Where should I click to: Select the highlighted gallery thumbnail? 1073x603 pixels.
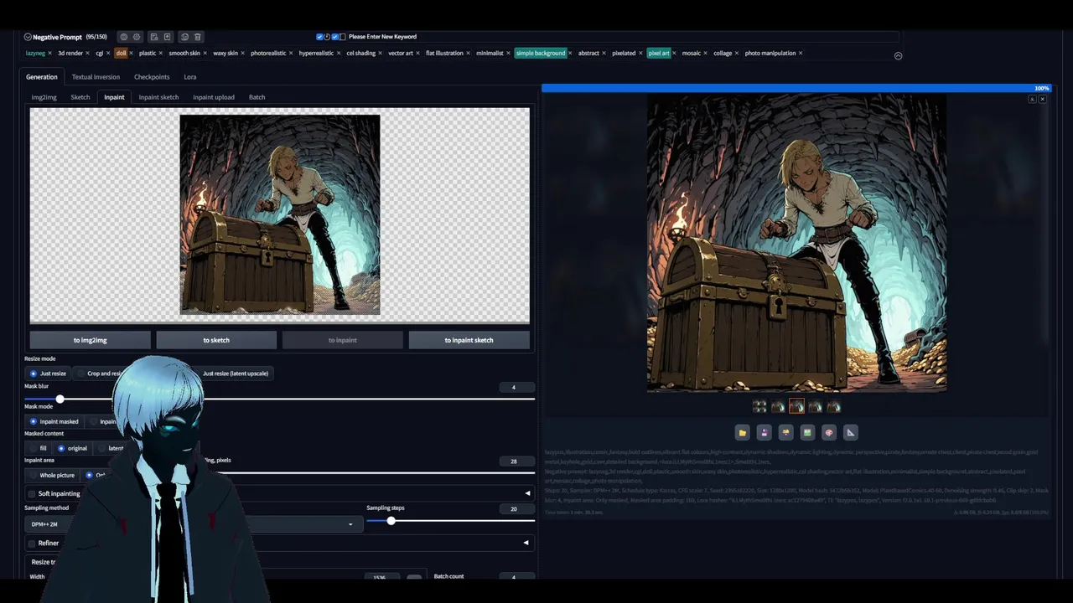pyautogui.click(x=796, y=406)
